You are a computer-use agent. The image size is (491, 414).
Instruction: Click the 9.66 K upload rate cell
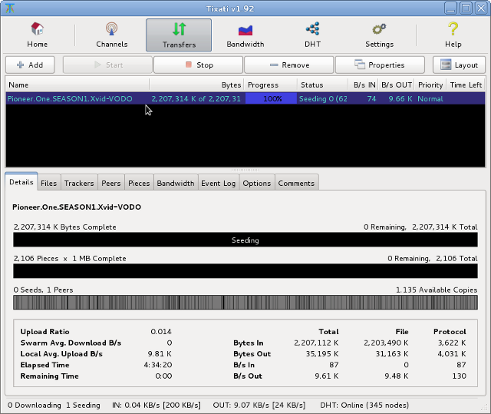coord(400,99)
